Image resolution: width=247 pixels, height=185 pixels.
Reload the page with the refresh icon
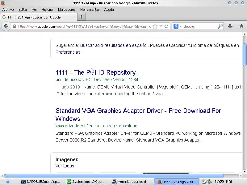[166, 26]
